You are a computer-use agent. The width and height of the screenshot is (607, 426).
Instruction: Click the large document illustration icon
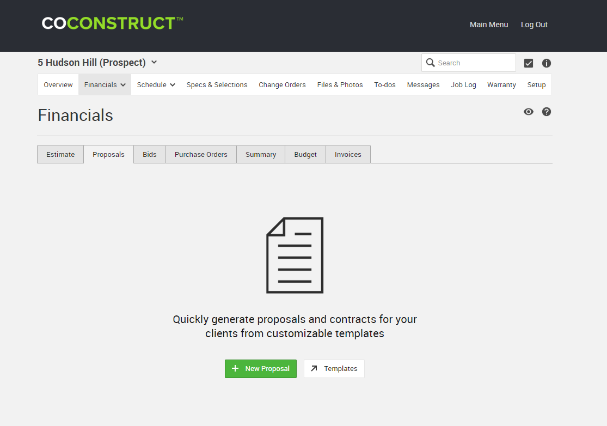(x=295, y=255)
